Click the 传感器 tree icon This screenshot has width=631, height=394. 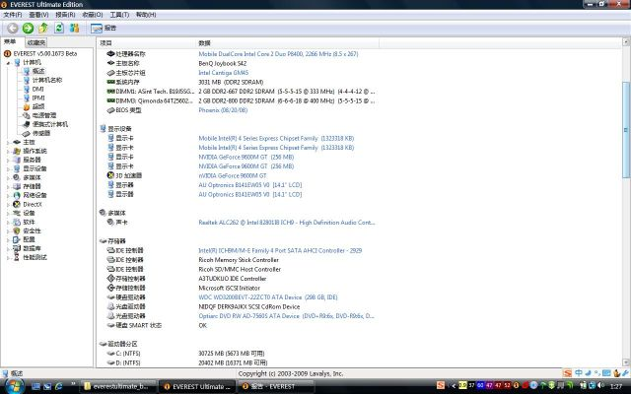(27, 133)
